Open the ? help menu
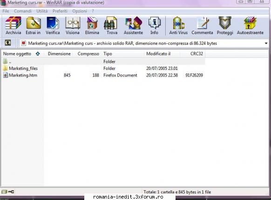This screenshot has width=271, height=200. [x=93, y=11]
